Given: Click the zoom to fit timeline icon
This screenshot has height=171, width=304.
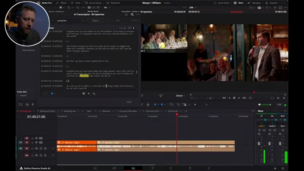Looking at the screenshot, I should [171, 104].
